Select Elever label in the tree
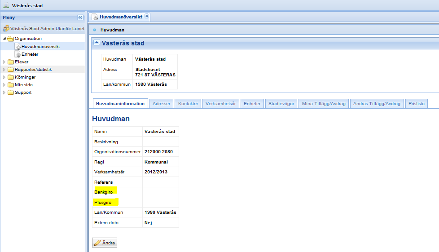Screen dimensions: 439x252 pos(22,62)
